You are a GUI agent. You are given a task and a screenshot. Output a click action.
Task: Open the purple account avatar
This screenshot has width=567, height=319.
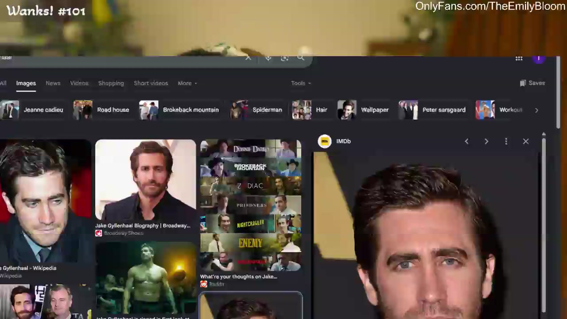click(539, 59)
